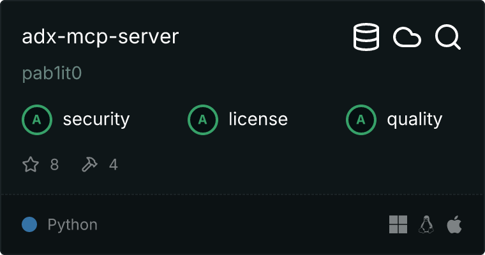Click the license A grade badge
This screenshot has width=485, height=255.
tap(203, 119)
